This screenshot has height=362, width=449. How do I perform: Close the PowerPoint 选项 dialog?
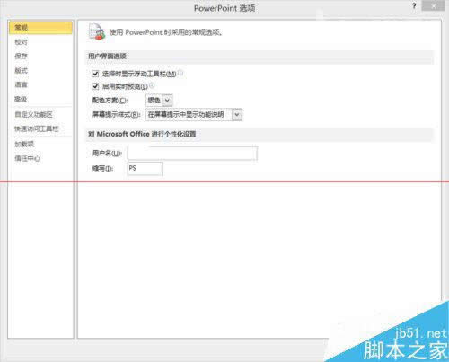(x=433, y=5)
